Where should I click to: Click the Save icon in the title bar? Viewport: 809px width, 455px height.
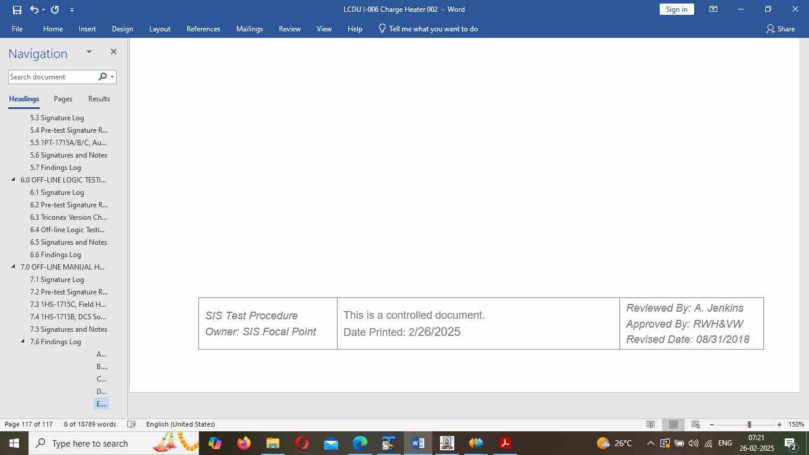[17, 9]
